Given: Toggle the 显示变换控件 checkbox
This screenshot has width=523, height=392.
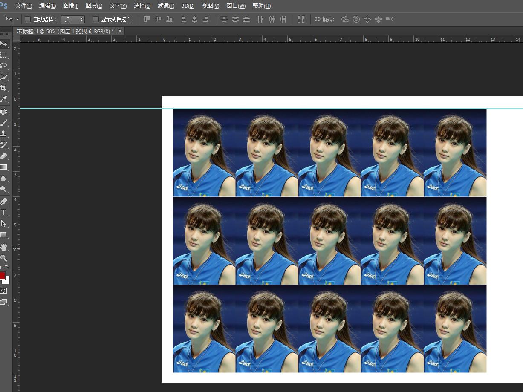Looking at the screenshot, I should 96,19.
